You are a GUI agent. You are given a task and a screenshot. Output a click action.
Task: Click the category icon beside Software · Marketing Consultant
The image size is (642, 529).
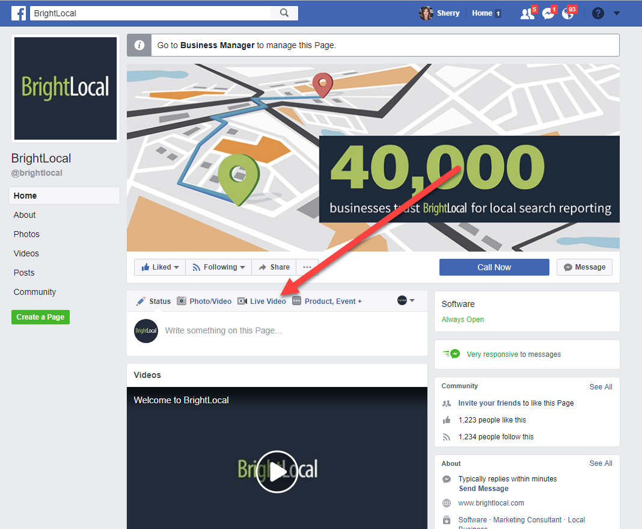447,520
